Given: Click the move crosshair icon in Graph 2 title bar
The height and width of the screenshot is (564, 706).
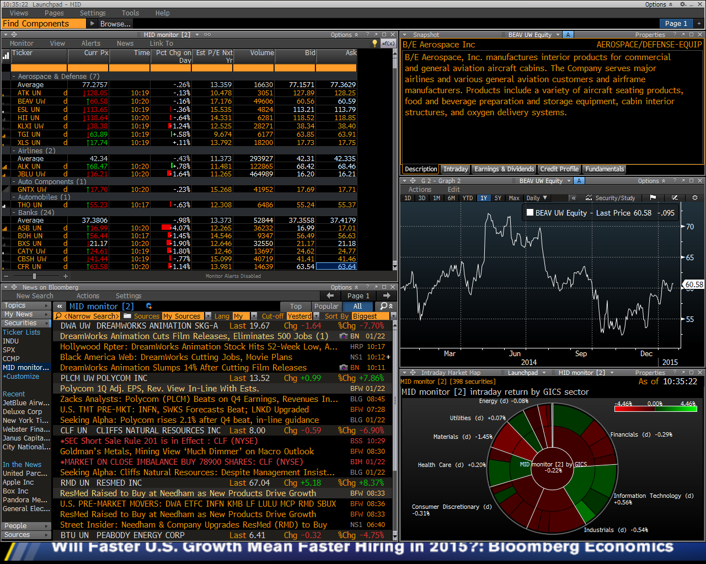Looking at the screenshot, I should [413, 181].
